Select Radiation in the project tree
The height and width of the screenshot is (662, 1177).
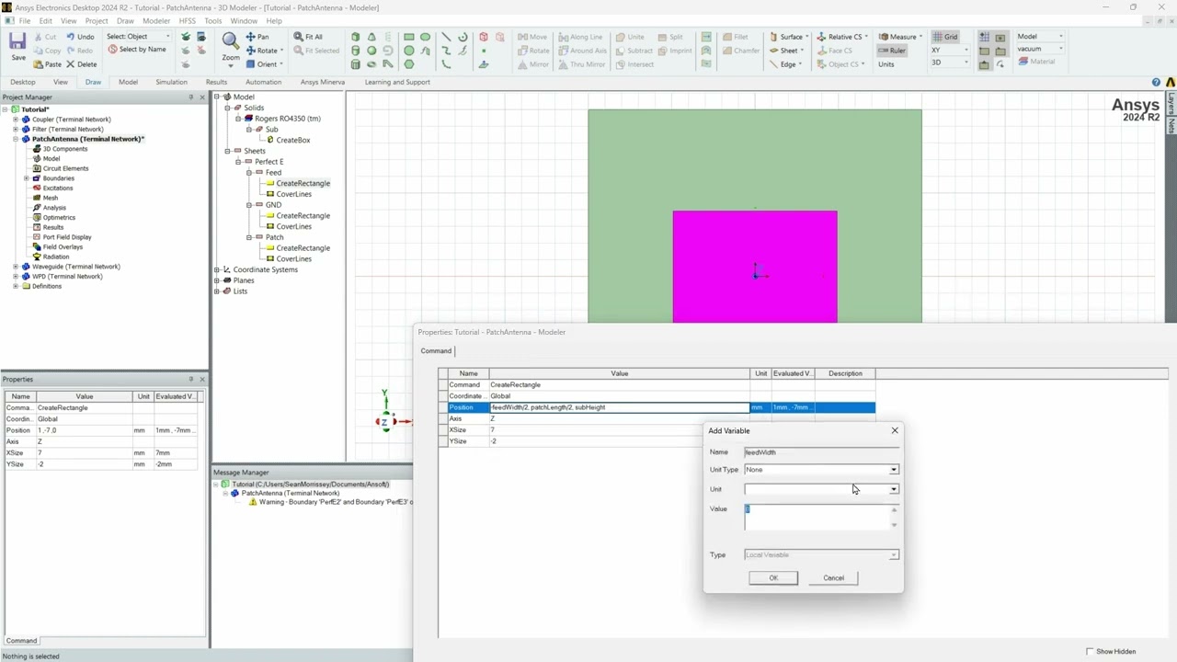(x=55, y=257)
